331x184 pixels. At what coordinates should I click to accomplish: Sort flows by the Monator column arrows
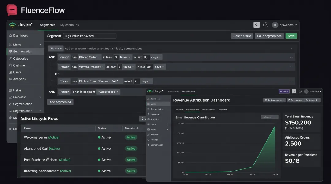[137, 128]
